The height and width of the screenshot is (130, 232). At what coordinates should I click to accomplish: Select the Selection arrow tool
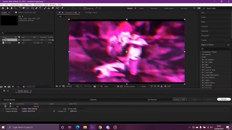tap(8, 8)
